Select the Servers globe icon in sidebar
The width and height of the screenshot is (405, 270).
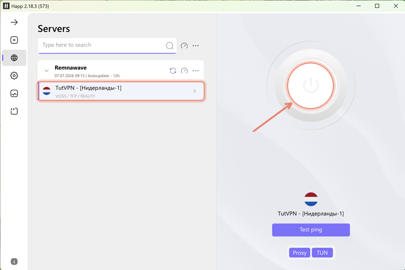[14, 58]
